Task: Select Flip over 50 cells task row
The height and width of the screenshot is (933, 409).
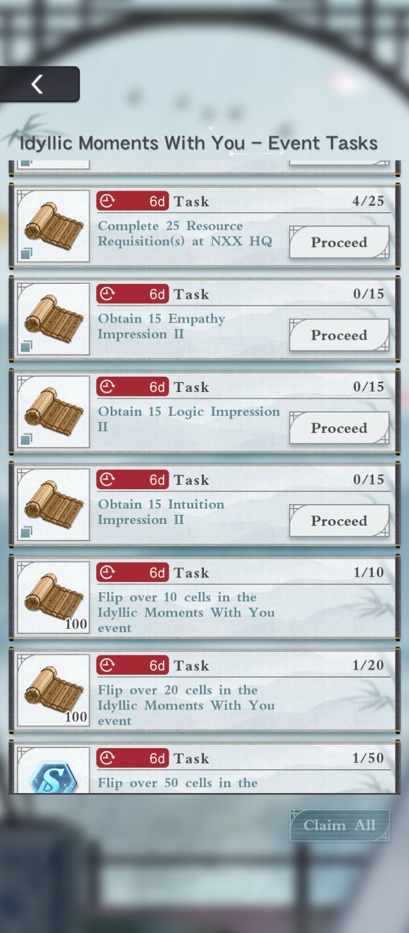Action: [204, 768]
